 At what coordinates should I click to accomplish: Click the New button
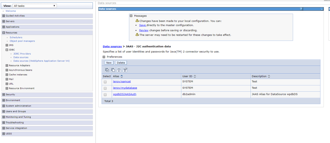click(109, 63)
